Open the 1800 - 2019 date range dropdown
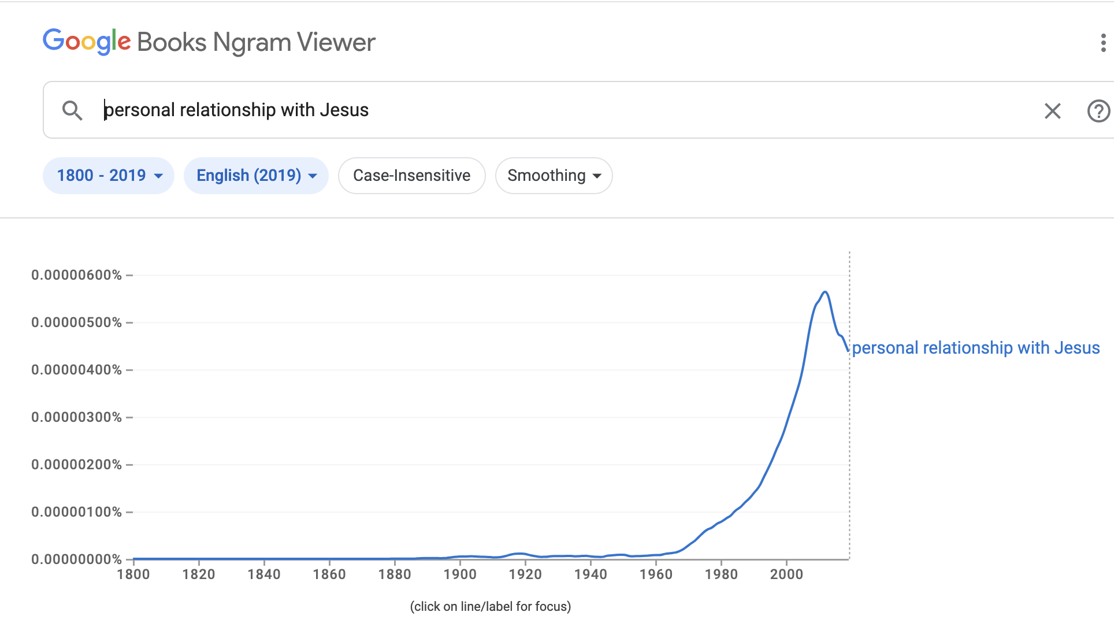1114x638 pixels. pyautogui.click(x=109, y=176)
